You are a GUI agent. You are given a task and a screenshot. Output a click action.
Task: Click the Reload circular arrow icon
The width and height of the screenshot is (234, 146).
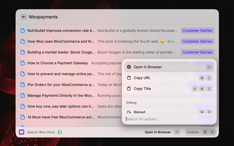pyautogui.click(x=129, y=112)
